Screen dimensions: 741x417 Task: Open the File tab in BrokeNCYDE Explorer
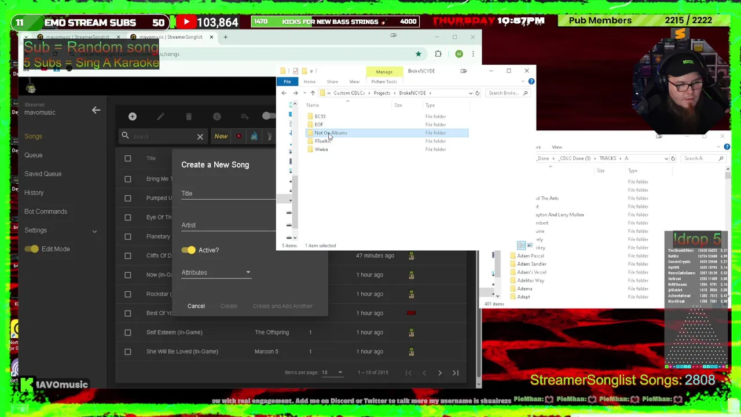(x=287, y=82)
